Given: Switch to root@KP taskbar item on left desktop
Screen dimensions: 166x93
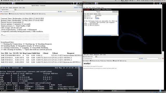Looking at the screenshot, I should point(5,91).
